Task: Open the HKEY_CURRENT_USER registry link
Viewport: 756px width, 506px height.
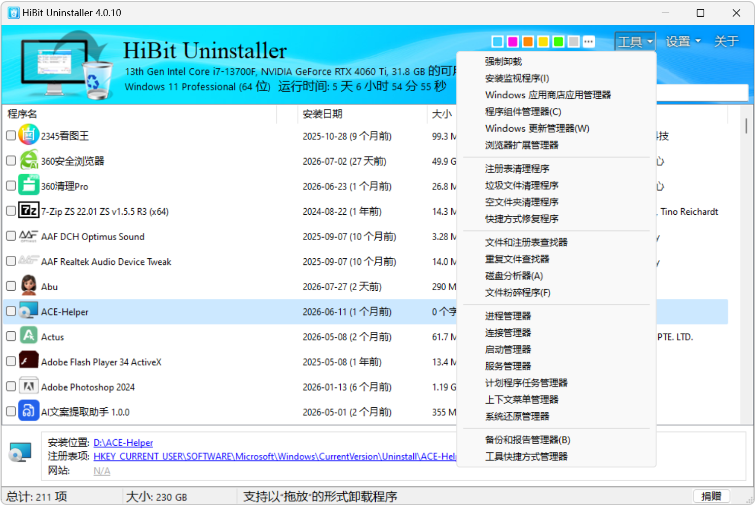Action: (275, 456)
